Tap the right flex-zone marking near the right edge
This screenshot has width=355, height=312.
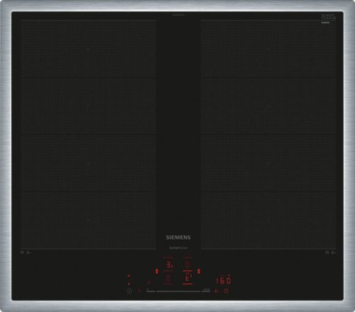(x=331, y=253)
